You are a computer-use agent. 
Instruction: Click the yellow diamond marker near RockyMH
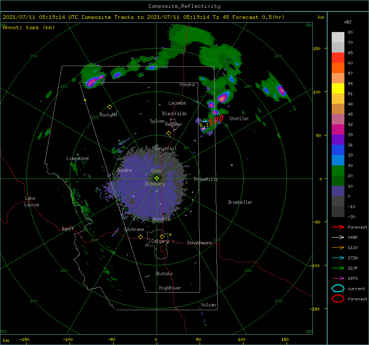click(109, 107)
